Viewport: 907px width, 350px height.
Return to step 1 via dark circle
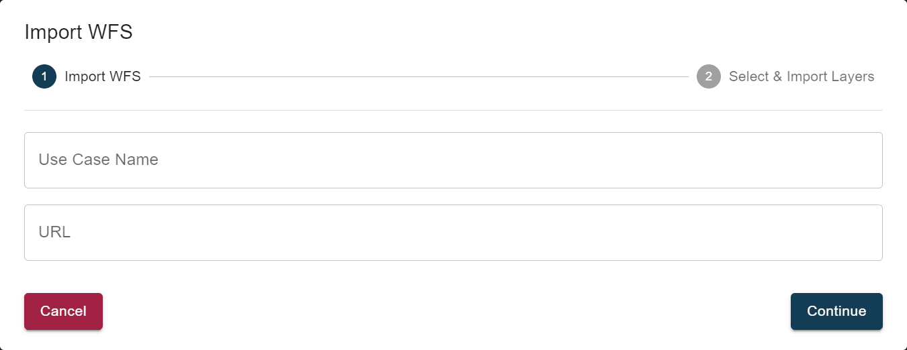coord(44,76)
